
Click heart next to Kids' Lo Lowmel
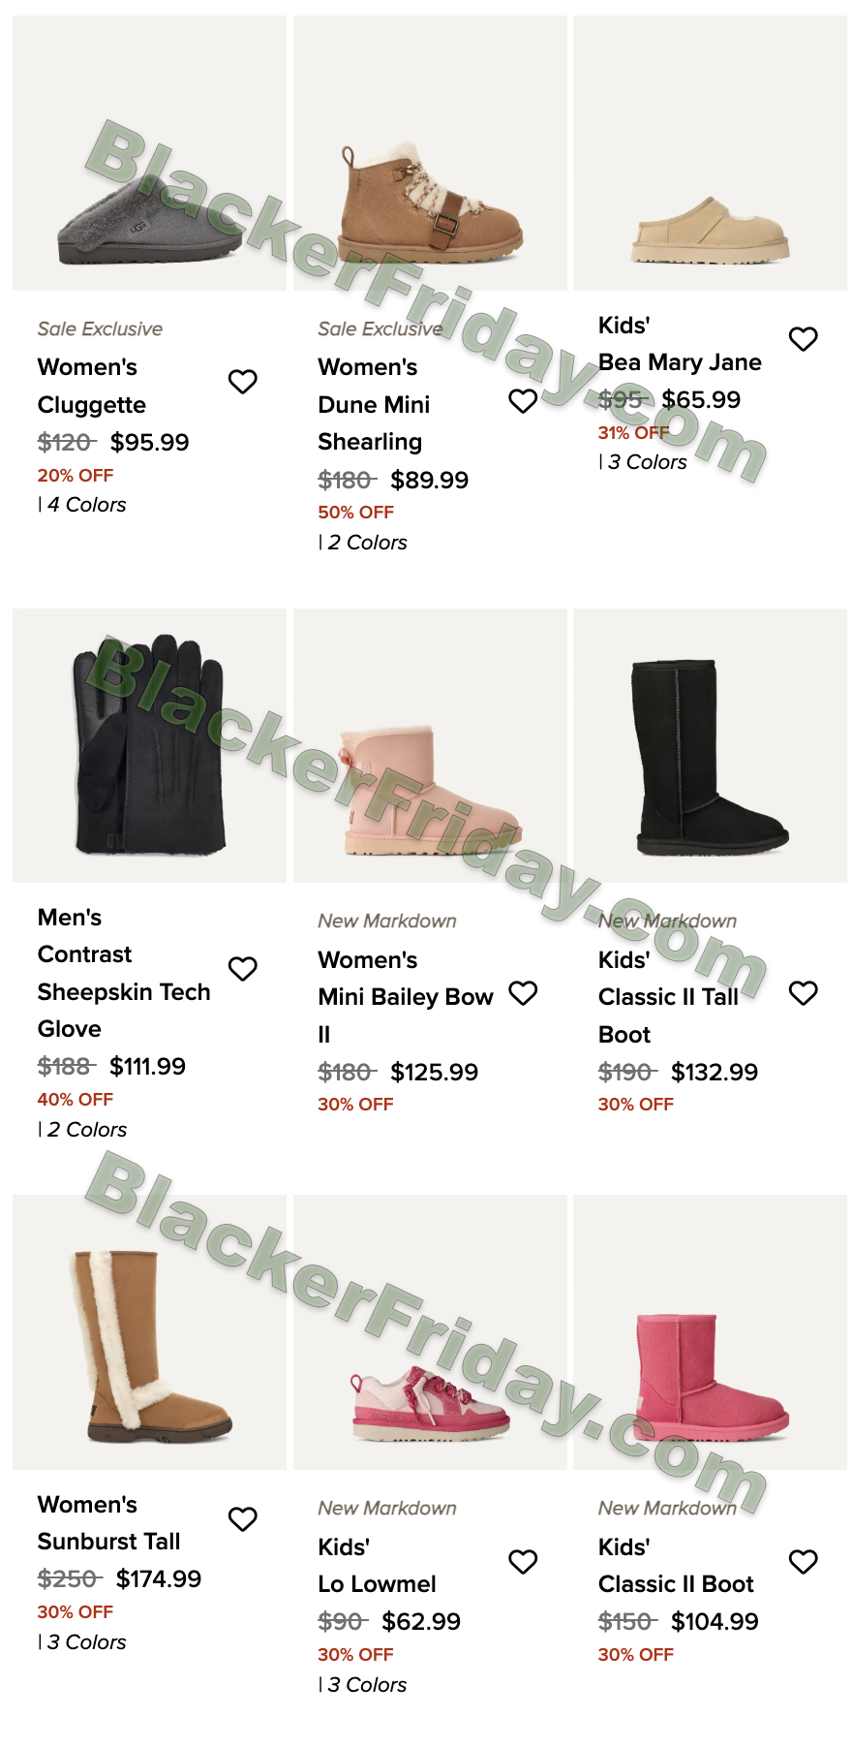(523, 1562)
